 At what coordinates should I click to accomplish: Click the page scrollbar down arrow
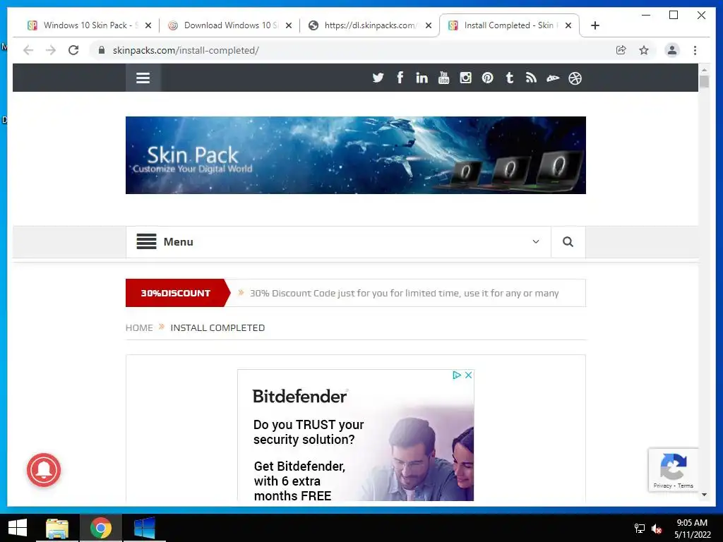click(x=704, y=495)
